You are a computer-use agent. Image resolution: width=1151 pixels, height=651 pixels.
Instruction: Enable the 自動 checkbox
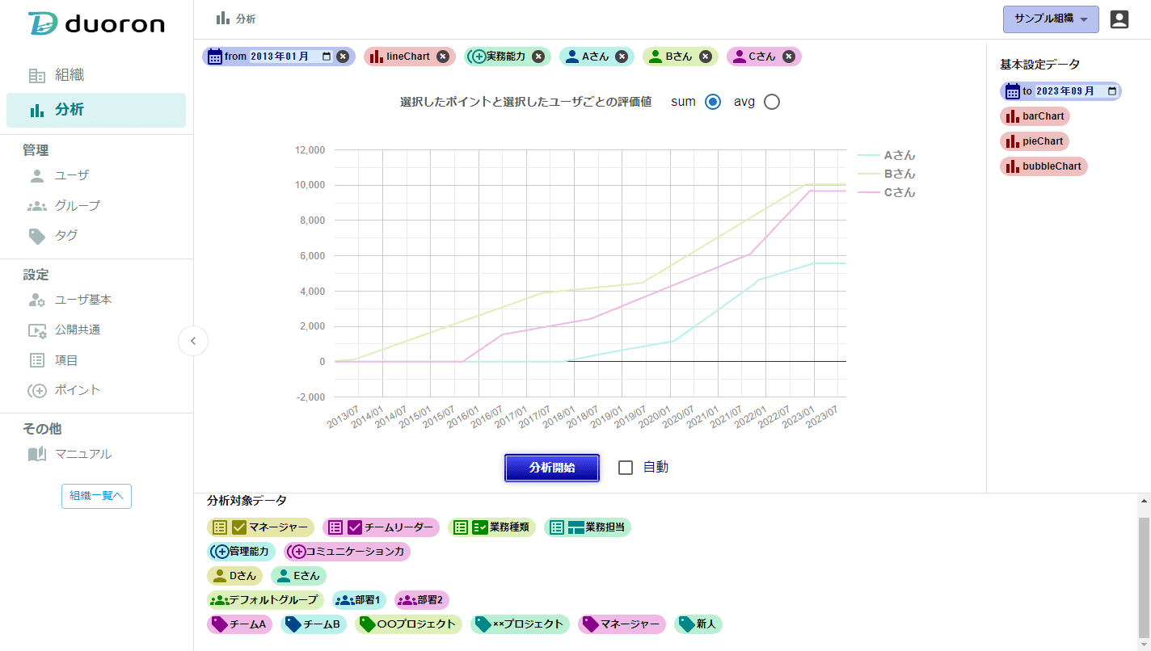click(x=626, y=468)
